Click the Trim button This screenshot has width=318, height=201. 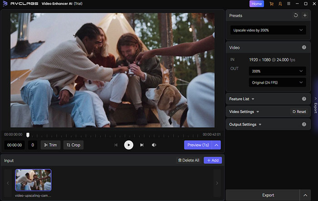[x=50, y=145]
